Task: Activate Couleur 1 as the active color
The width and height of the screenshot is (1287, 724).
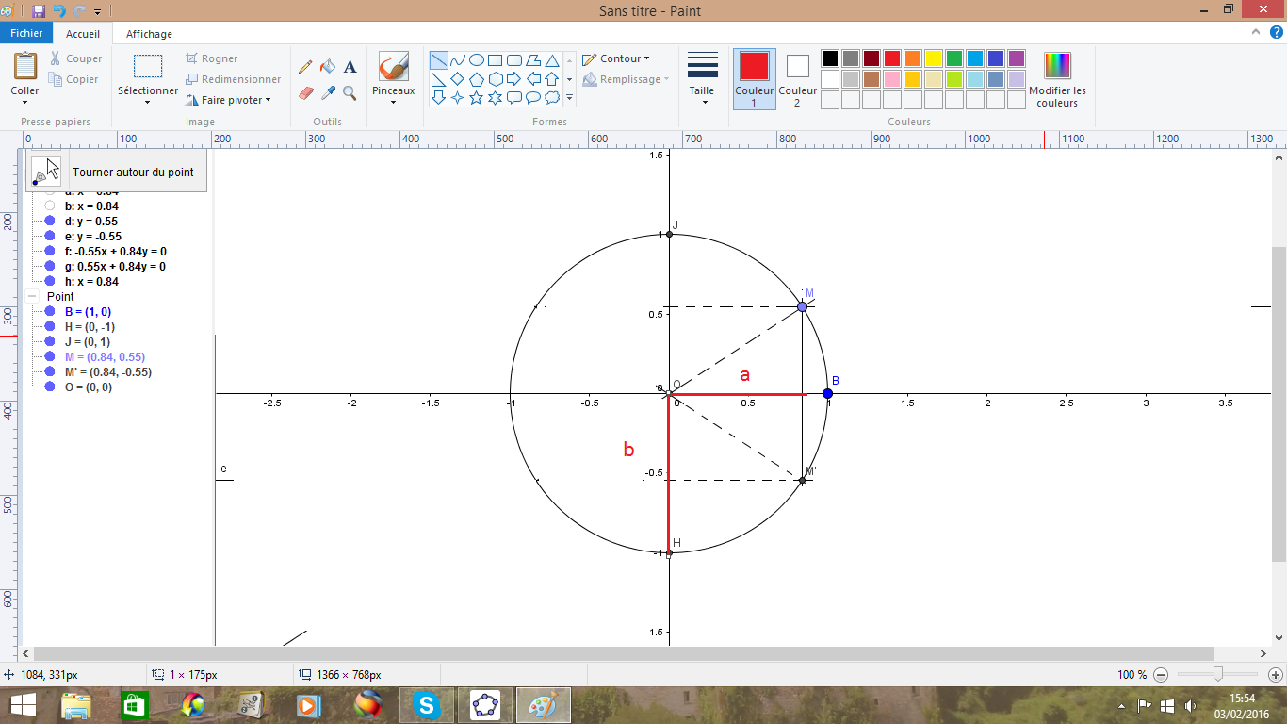Action: [x=754, y=78]
